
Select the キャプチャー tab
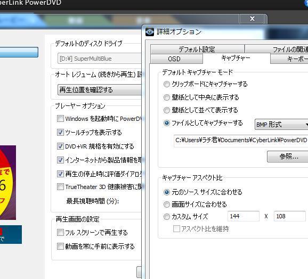pyautogui.click(x=236, y=58)
